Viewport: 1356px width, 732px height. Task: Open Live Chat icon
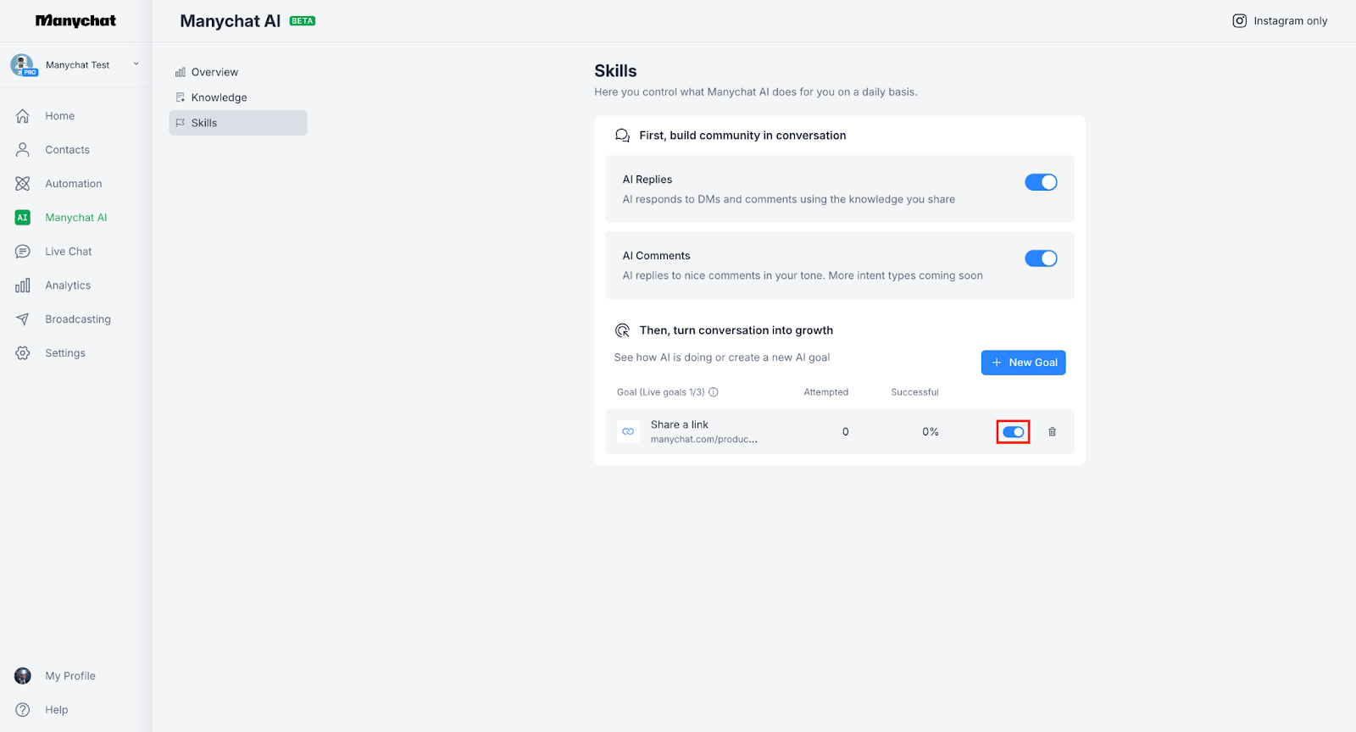pos(23,252)
